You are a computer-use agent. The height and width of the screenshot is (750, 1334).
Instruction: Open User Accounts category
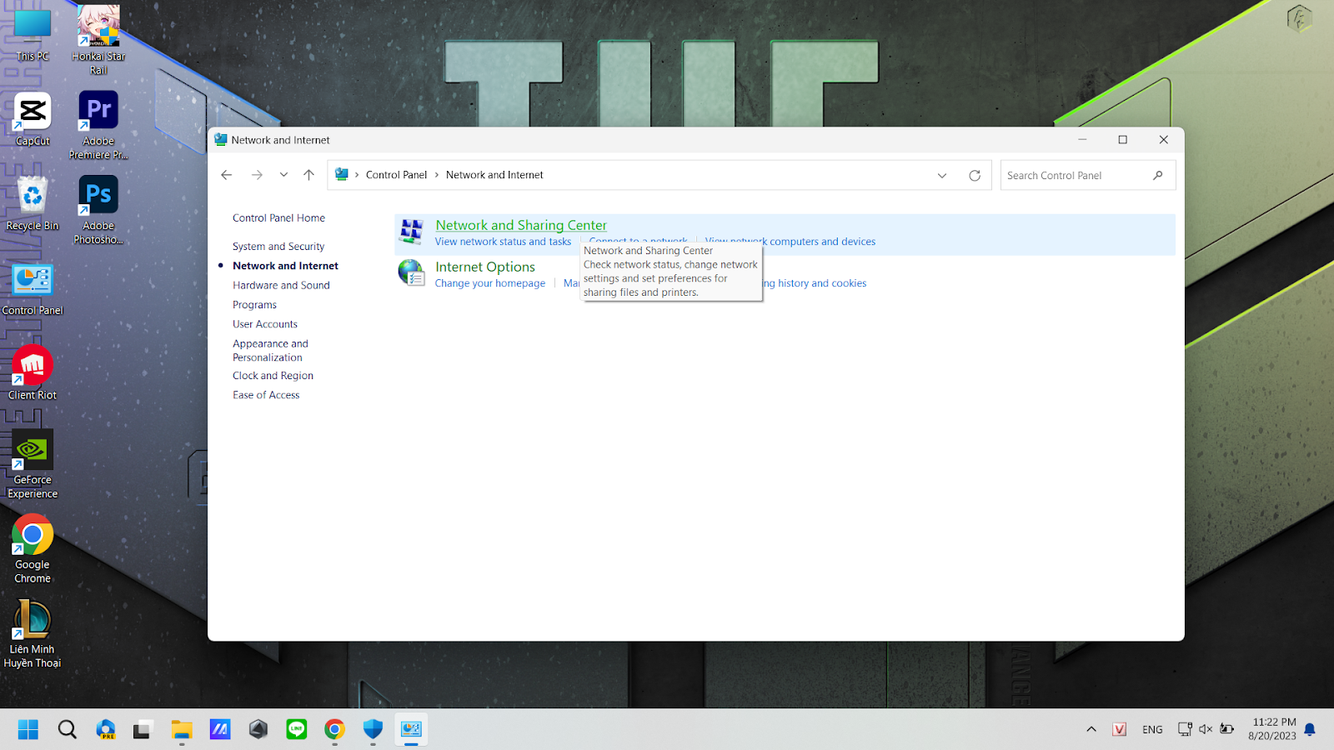coord(265,324)
